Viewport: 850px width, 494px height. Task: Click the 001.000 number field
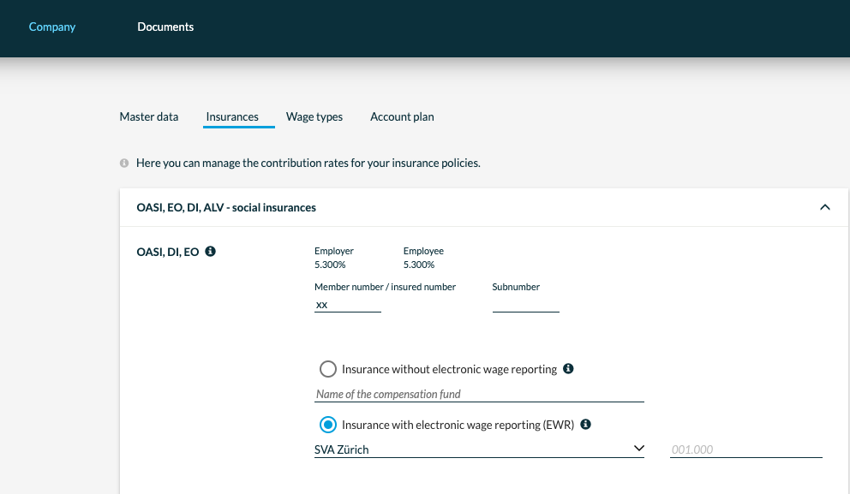746,449
